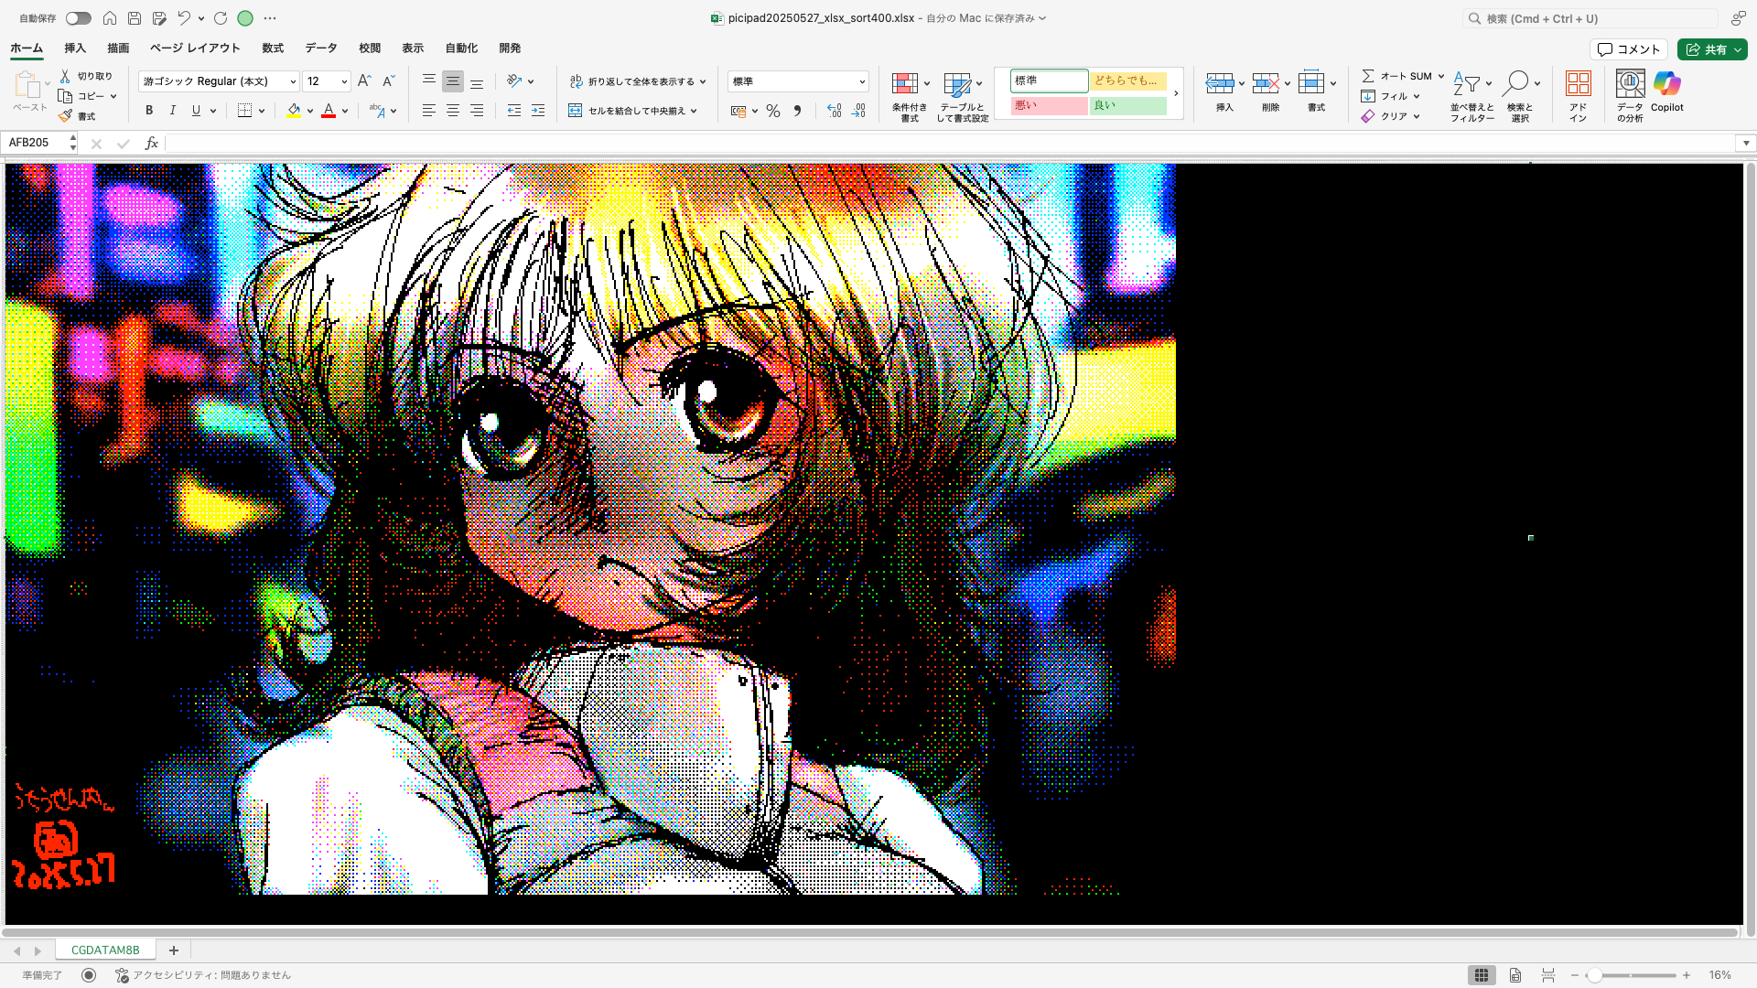Click the Italic formatting icon
This screenshot has width=1757, height=988.
pyautogui.click(x=172, y=111)
